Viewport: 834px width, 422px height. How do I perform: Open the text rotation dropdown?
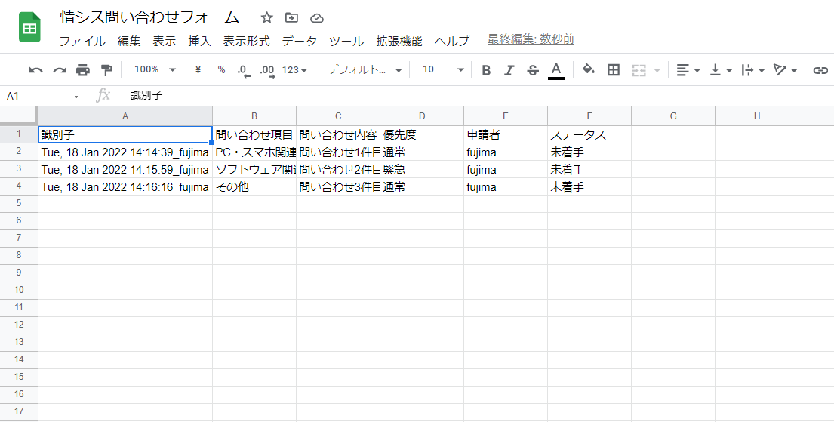[786, 69]
